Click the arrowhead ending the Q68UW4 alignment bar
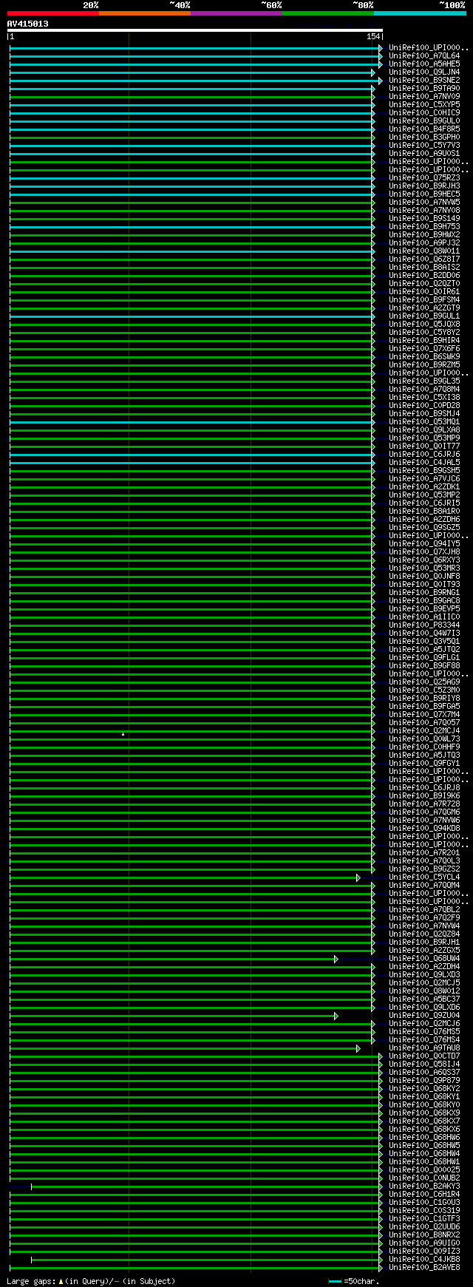Screen dimensions: 473x1287 pos(336,959)
